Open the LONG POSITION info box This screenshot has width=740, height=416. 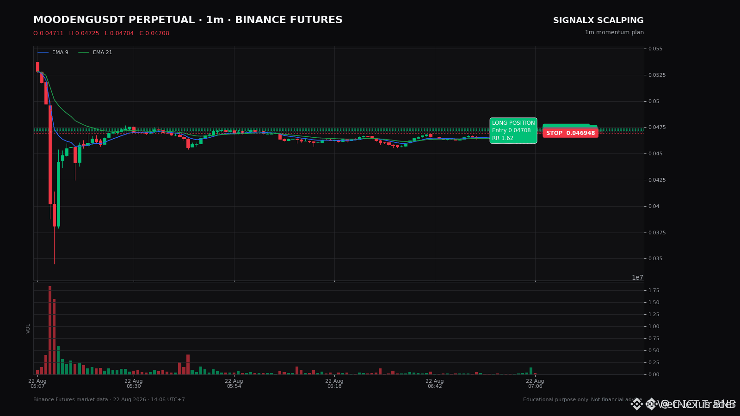(513, 130)
